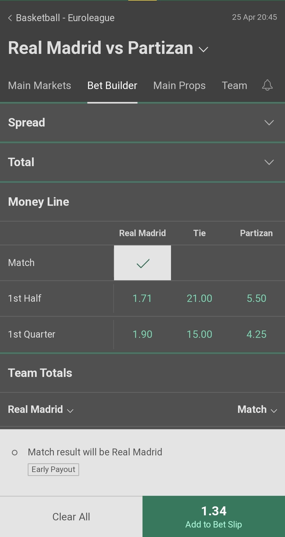The image size is (285, 537).
Task: Choose Tie 1st Quarter odds 15.00
Action: coord(199,334)
